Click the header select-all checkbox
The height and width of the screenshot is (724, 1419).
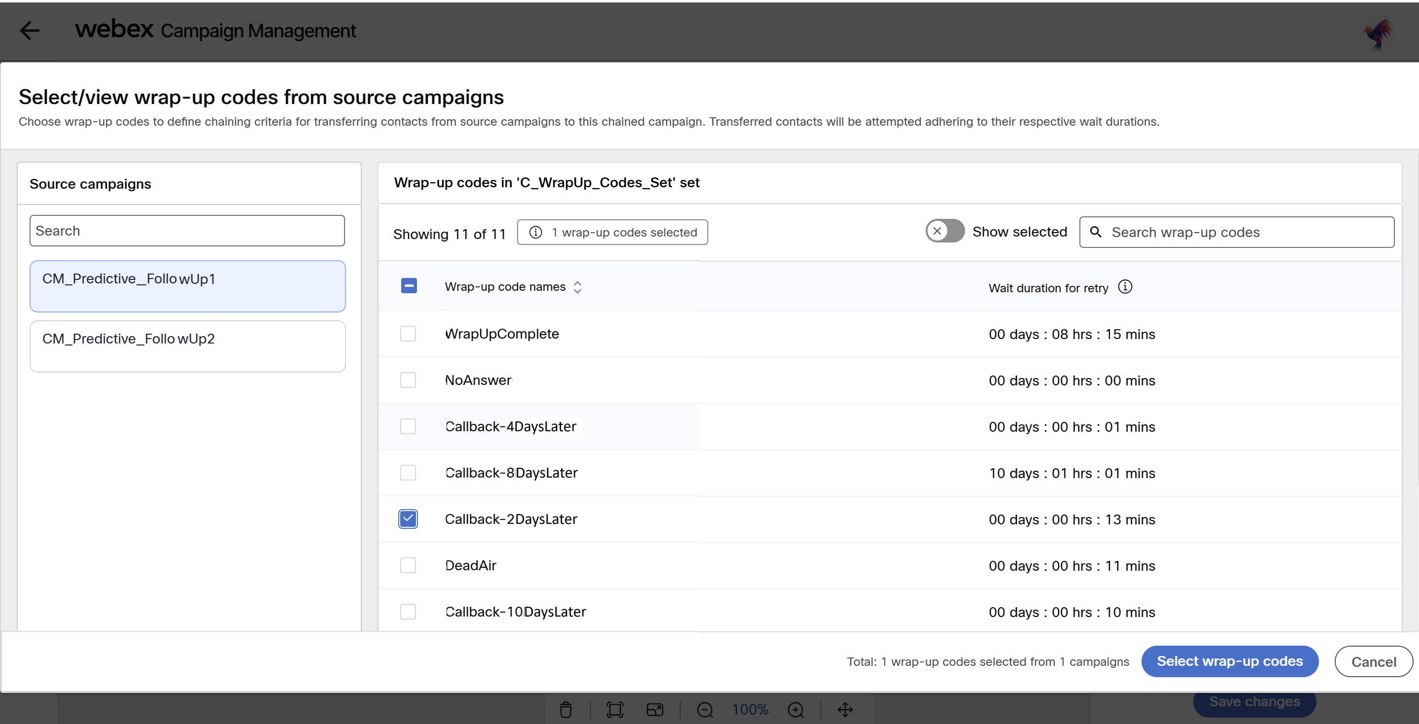tap(409, 286)
